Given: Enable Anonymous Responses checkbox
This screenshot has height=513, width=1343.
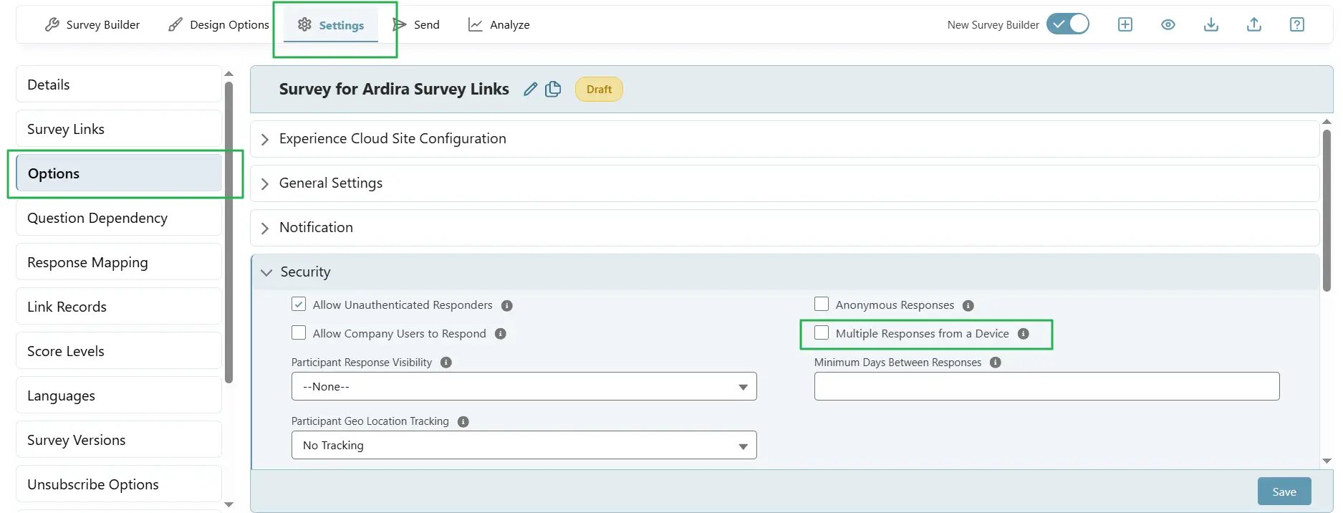Looking at the screenshot, I should (822, 305).
